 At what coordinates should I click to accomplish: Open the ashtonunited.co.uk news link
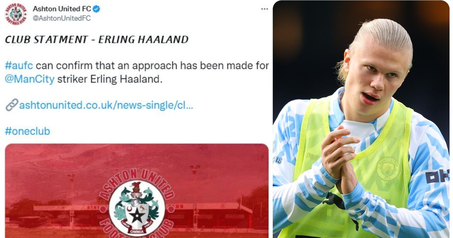click(106, 105)
